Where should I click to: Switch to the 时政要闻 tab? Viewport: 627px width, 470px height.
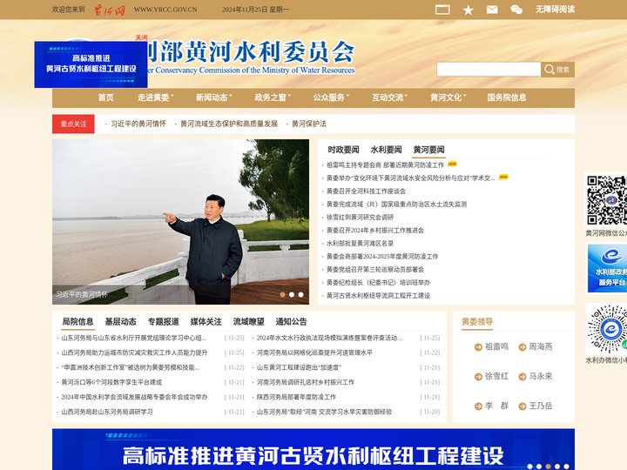(x=343, y=150)
